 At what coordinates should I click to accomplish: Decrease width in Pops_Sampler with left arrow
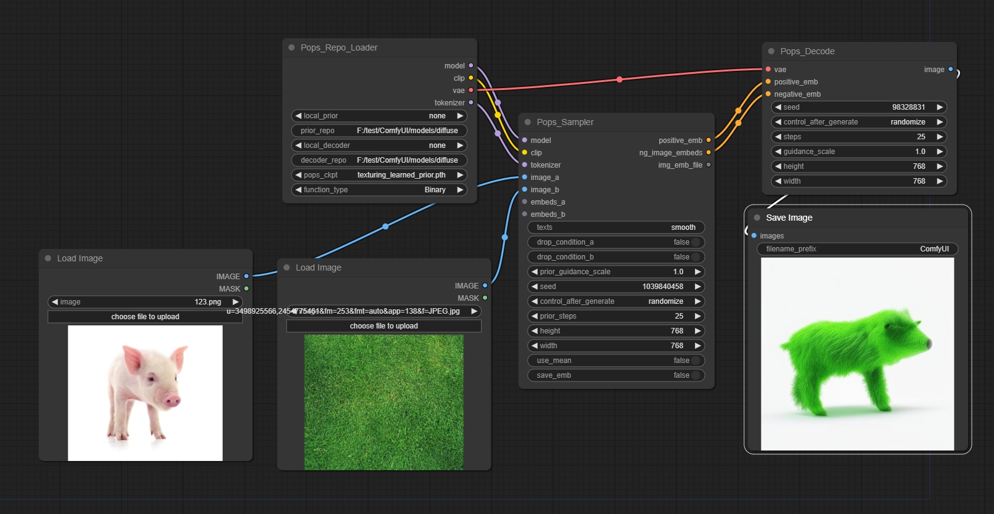coord(535,346)
